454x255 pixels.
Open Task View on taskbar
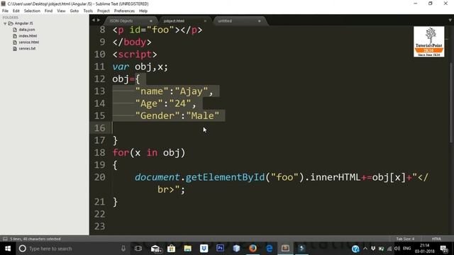pos(138,249)
